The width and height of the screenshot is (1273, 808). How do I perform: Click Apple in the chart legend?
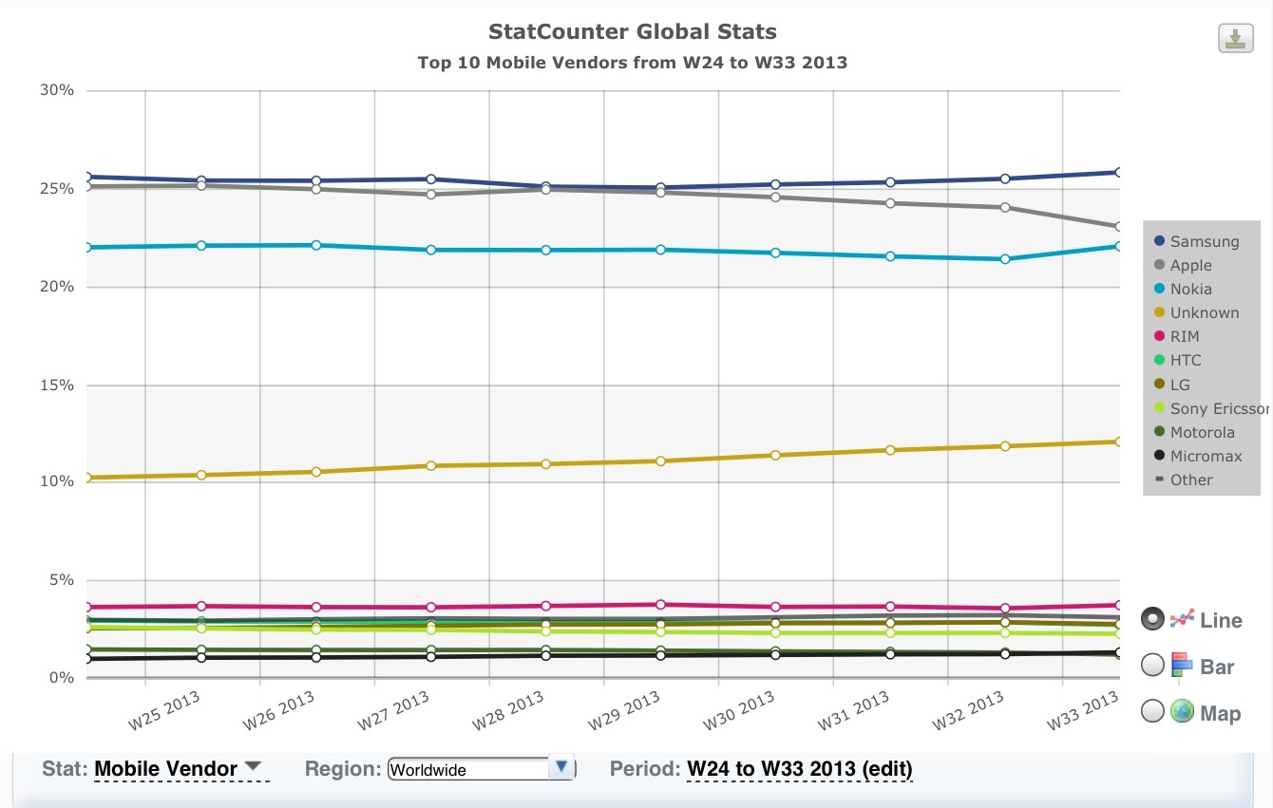coord(1191,265)
